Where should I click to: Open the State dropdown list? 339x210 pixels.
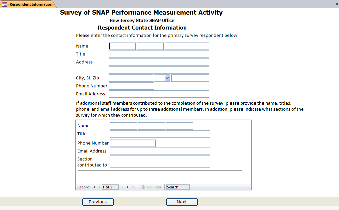(167, 78)
